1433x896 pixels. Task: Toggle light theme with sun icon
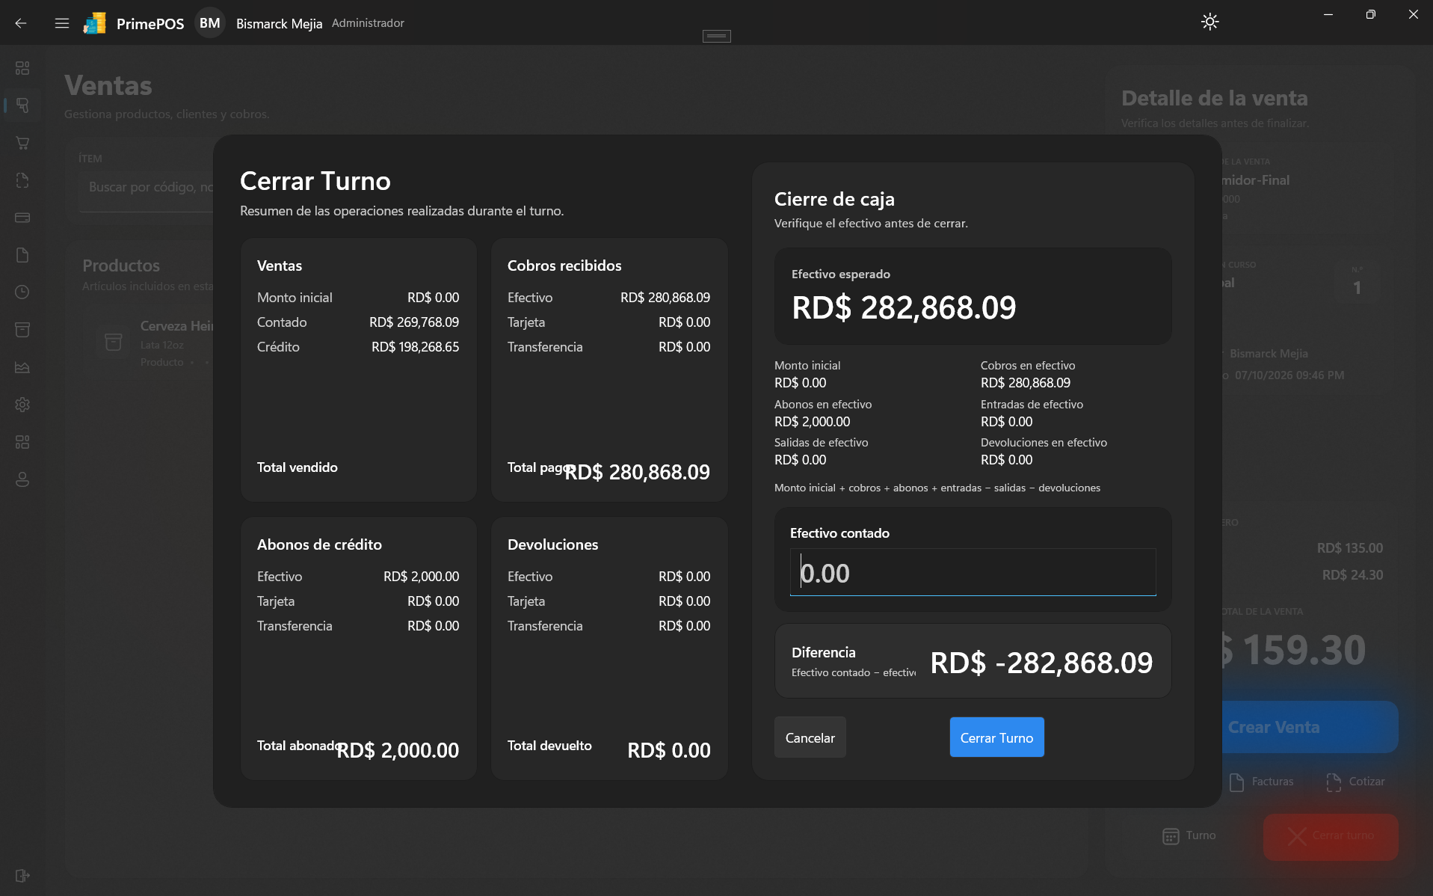click(1209, 22)
